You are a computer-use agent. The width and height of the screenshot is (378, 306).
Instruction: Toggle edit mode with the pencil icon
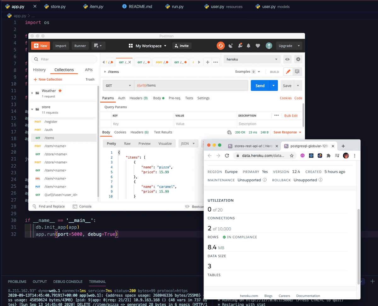pyautogui.click(x=288, y=72)
